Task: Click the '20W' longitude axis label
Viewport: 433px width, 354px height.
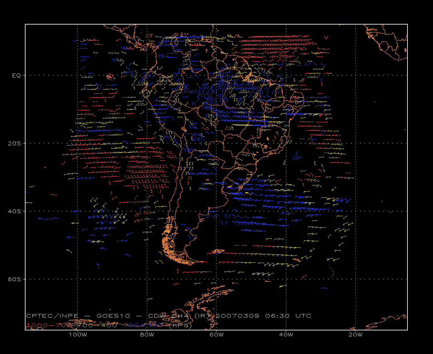Action: 356,334
